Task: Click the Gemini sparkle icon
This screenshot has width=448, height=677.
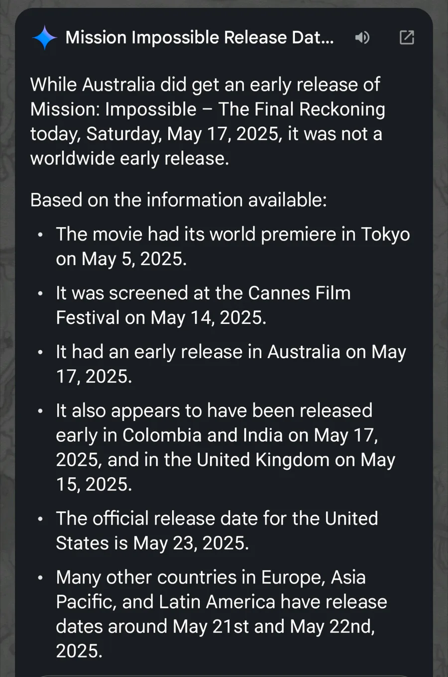Action: pos(45,38)
